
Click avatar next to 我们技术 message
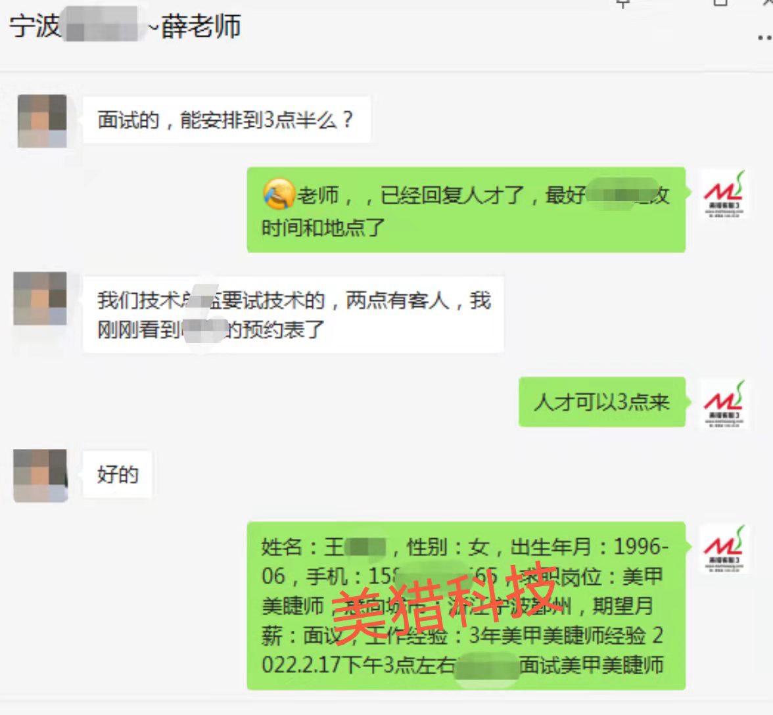[40, 298]
